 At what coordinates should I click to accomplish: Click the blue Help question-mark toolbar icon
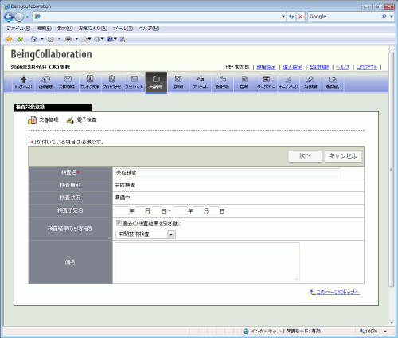[x=110, y=39]
